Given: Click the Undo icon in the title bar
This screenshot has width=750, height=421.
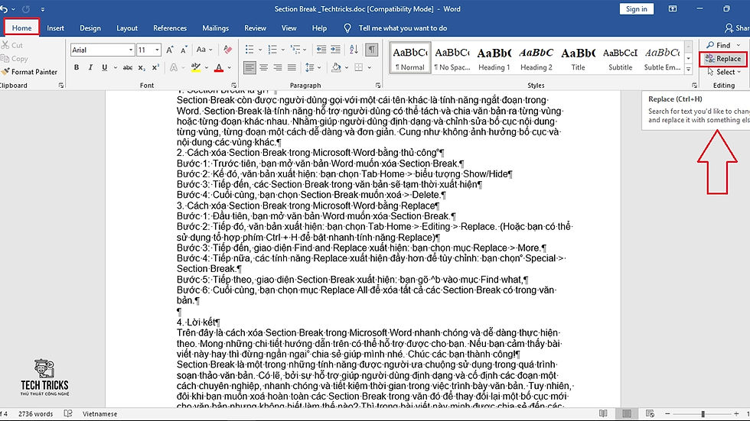Looking at the screenshot, I should tap(4, 9).
